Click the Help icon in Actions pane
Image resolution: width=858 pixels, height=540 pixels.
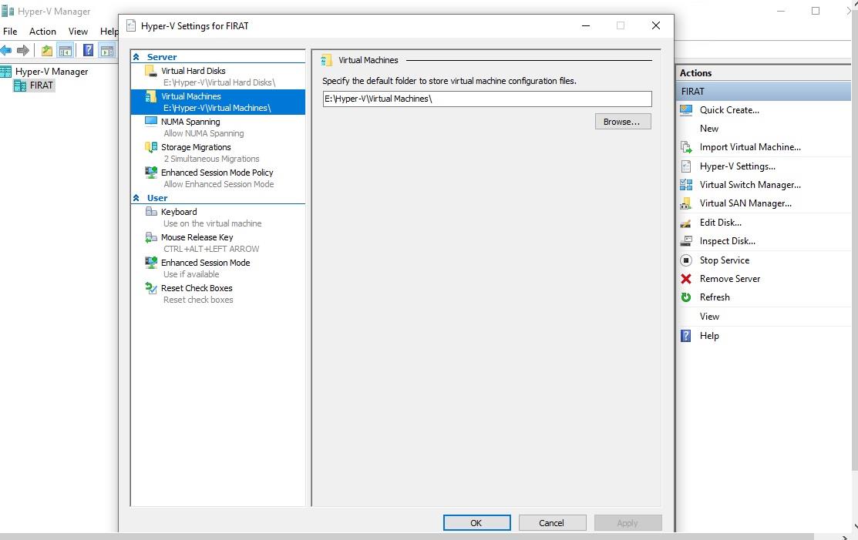coord(686,336)
